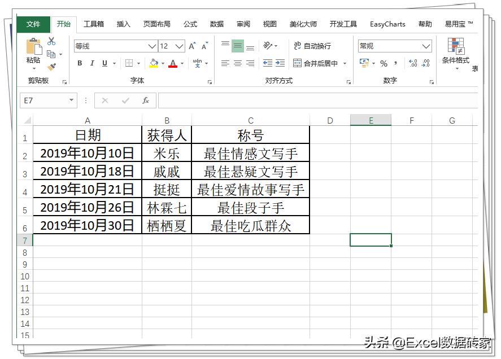501x359 pixels.
Task: Toggle bold formatting
Action: click(80, 64)
